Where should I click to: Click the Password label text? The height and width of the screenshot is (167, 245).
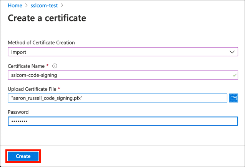click(18, 112)
